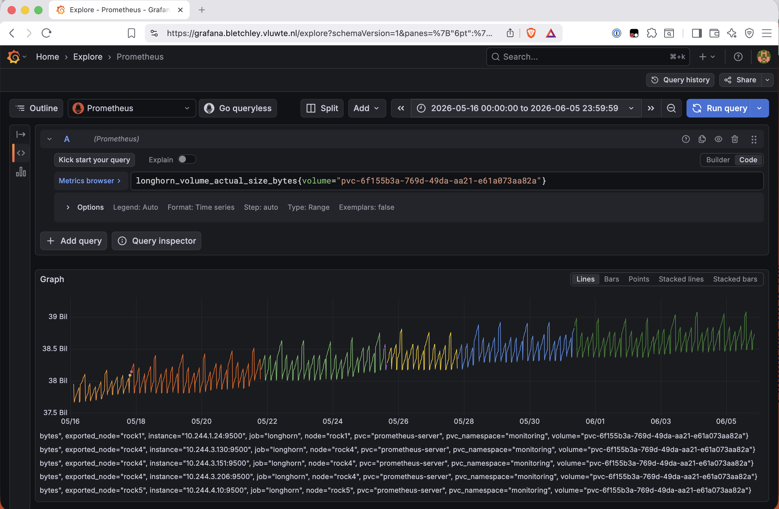Open the Query inspector
Screen dimensions: 779x509
(156, 241)
